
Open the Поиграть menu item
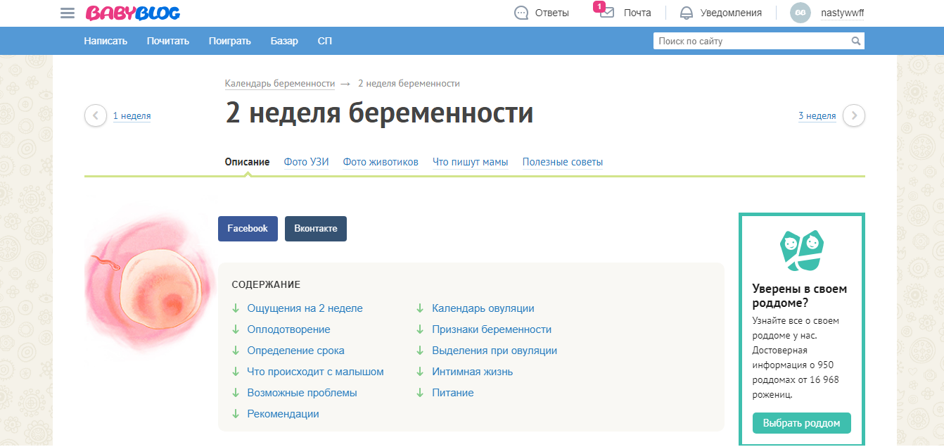(230, 41)
